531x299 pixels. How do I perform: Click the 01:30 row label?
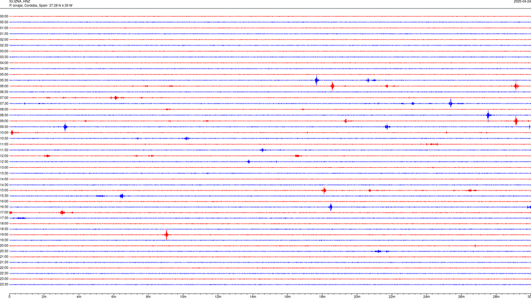pos(4,34)
